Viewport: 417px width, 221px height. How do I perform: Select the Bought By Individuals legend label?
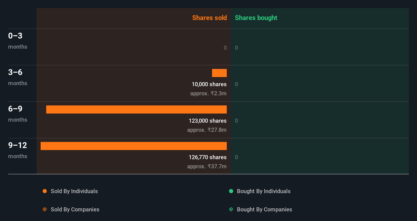pos(264,191)
